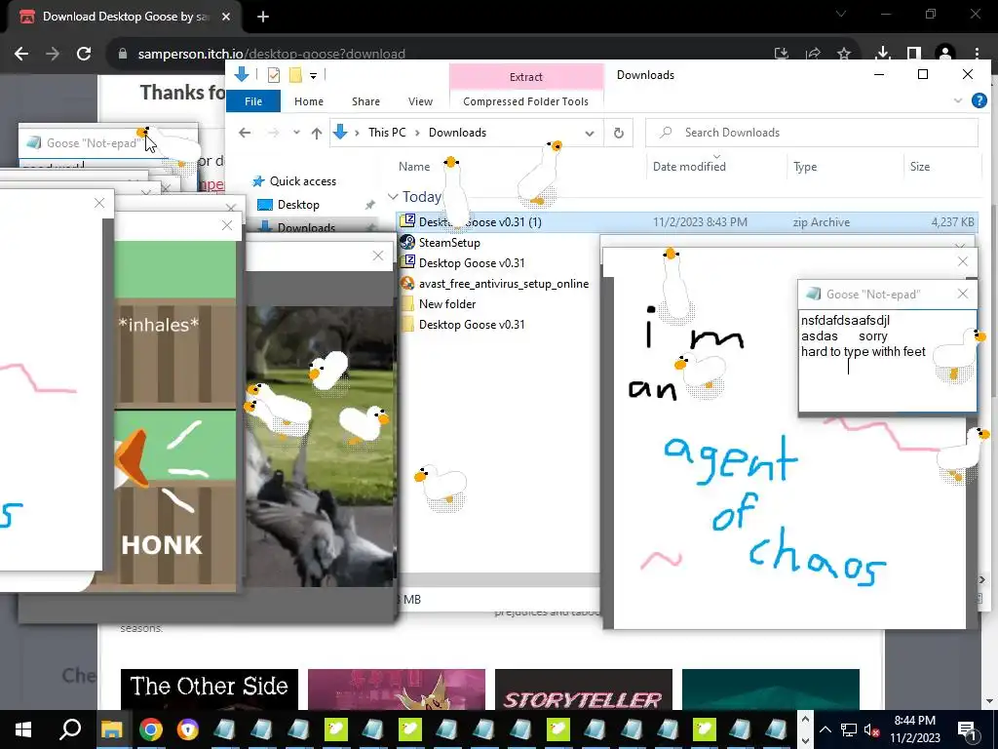The image size is (998, 749).
Task: Open chevron between This PC and Downloads
Action: 417,133
